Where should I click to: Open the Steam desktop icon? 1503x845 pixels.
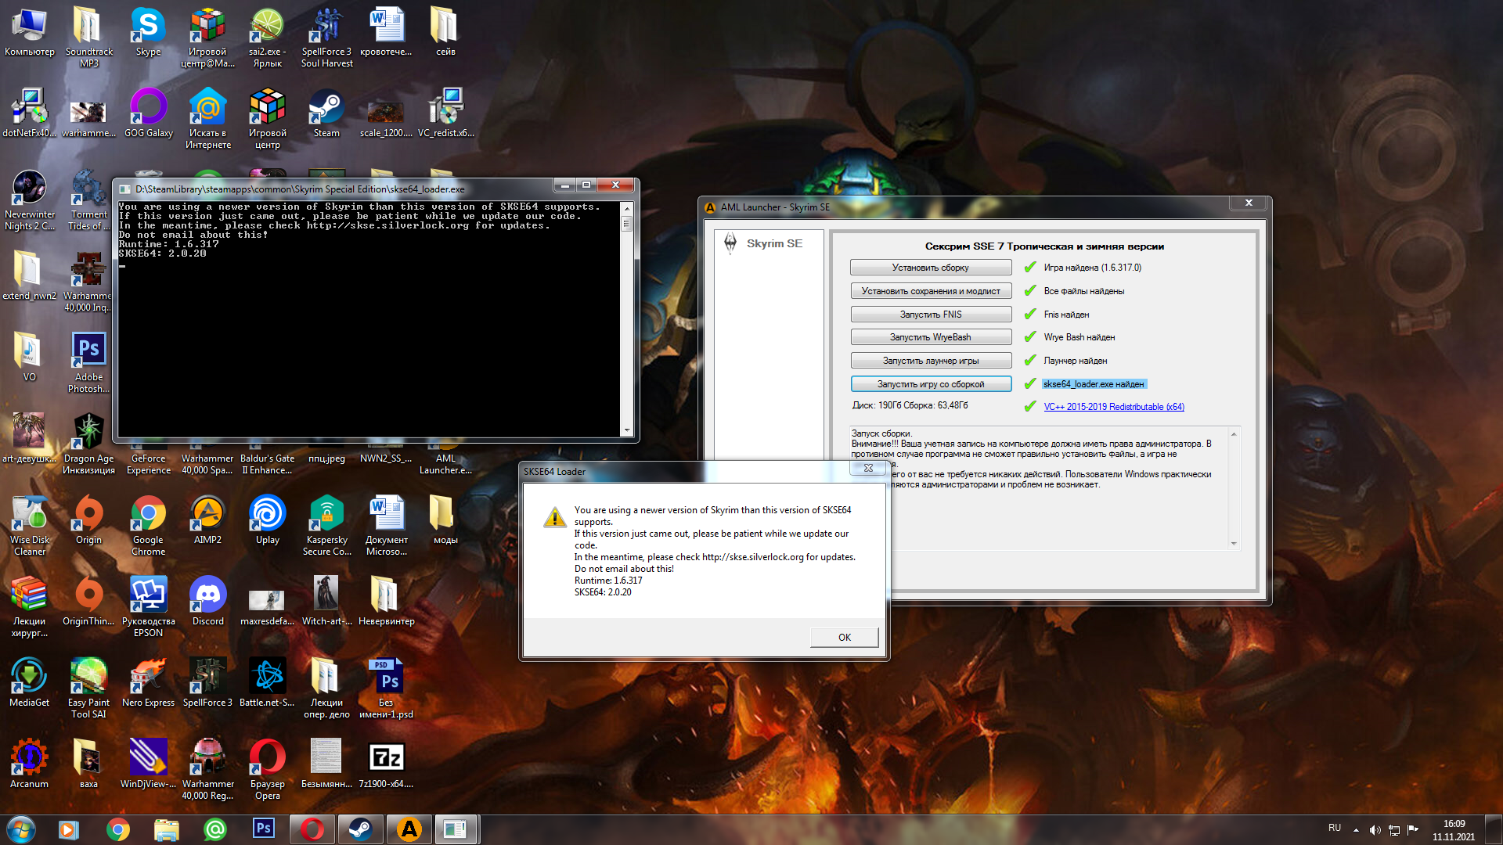tap(326, 110)
